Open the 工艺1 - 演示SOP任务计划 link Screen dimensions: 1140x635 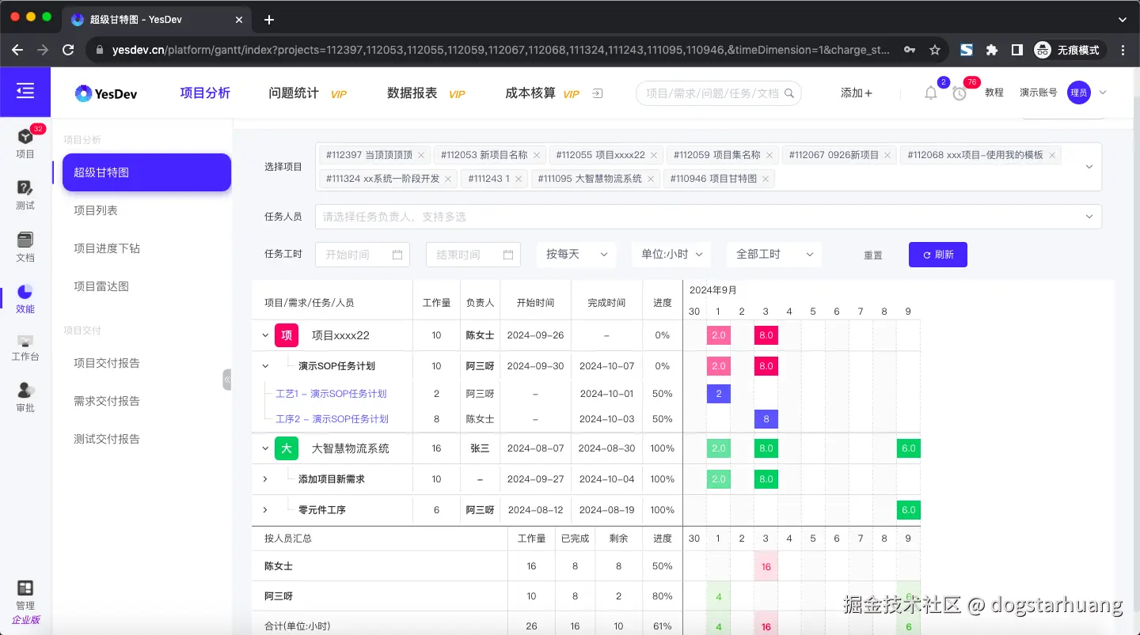332,393
